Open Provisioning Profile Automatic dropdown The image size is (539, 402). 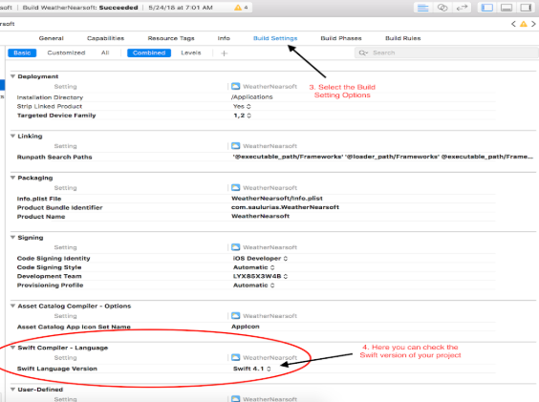[x=253, y=286]
